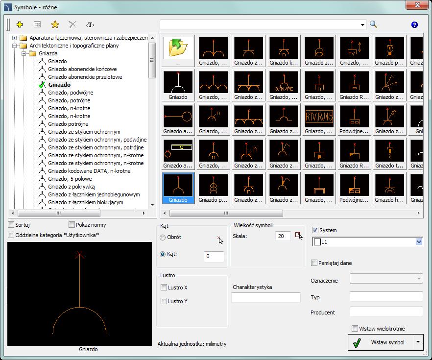Viewport: 432px width, 360px height.
Task: Enable the Wstaw wielokrotnie checkbox
Action: click(355, 328)
